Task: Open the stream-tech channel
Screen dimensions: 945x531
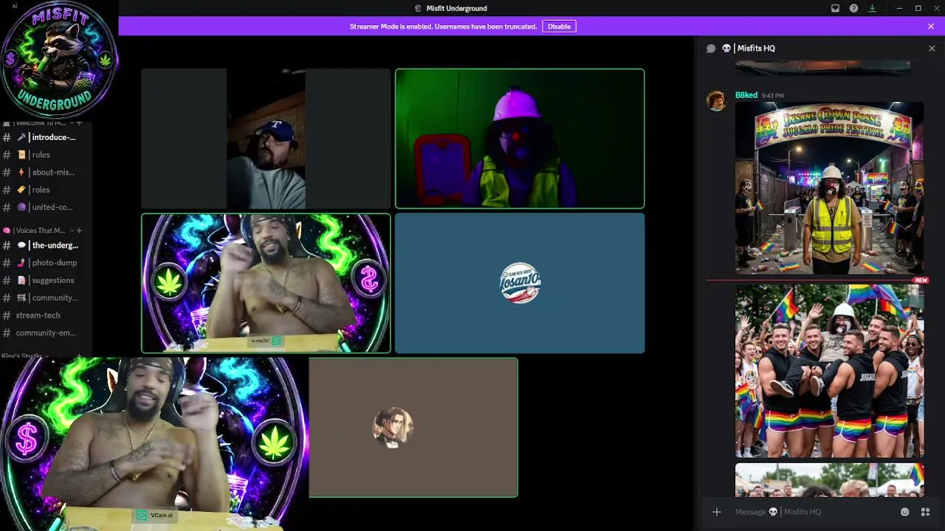Action: coord(46,316)
